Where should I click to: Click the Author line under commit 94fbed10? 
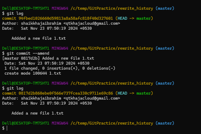[61, 23]
